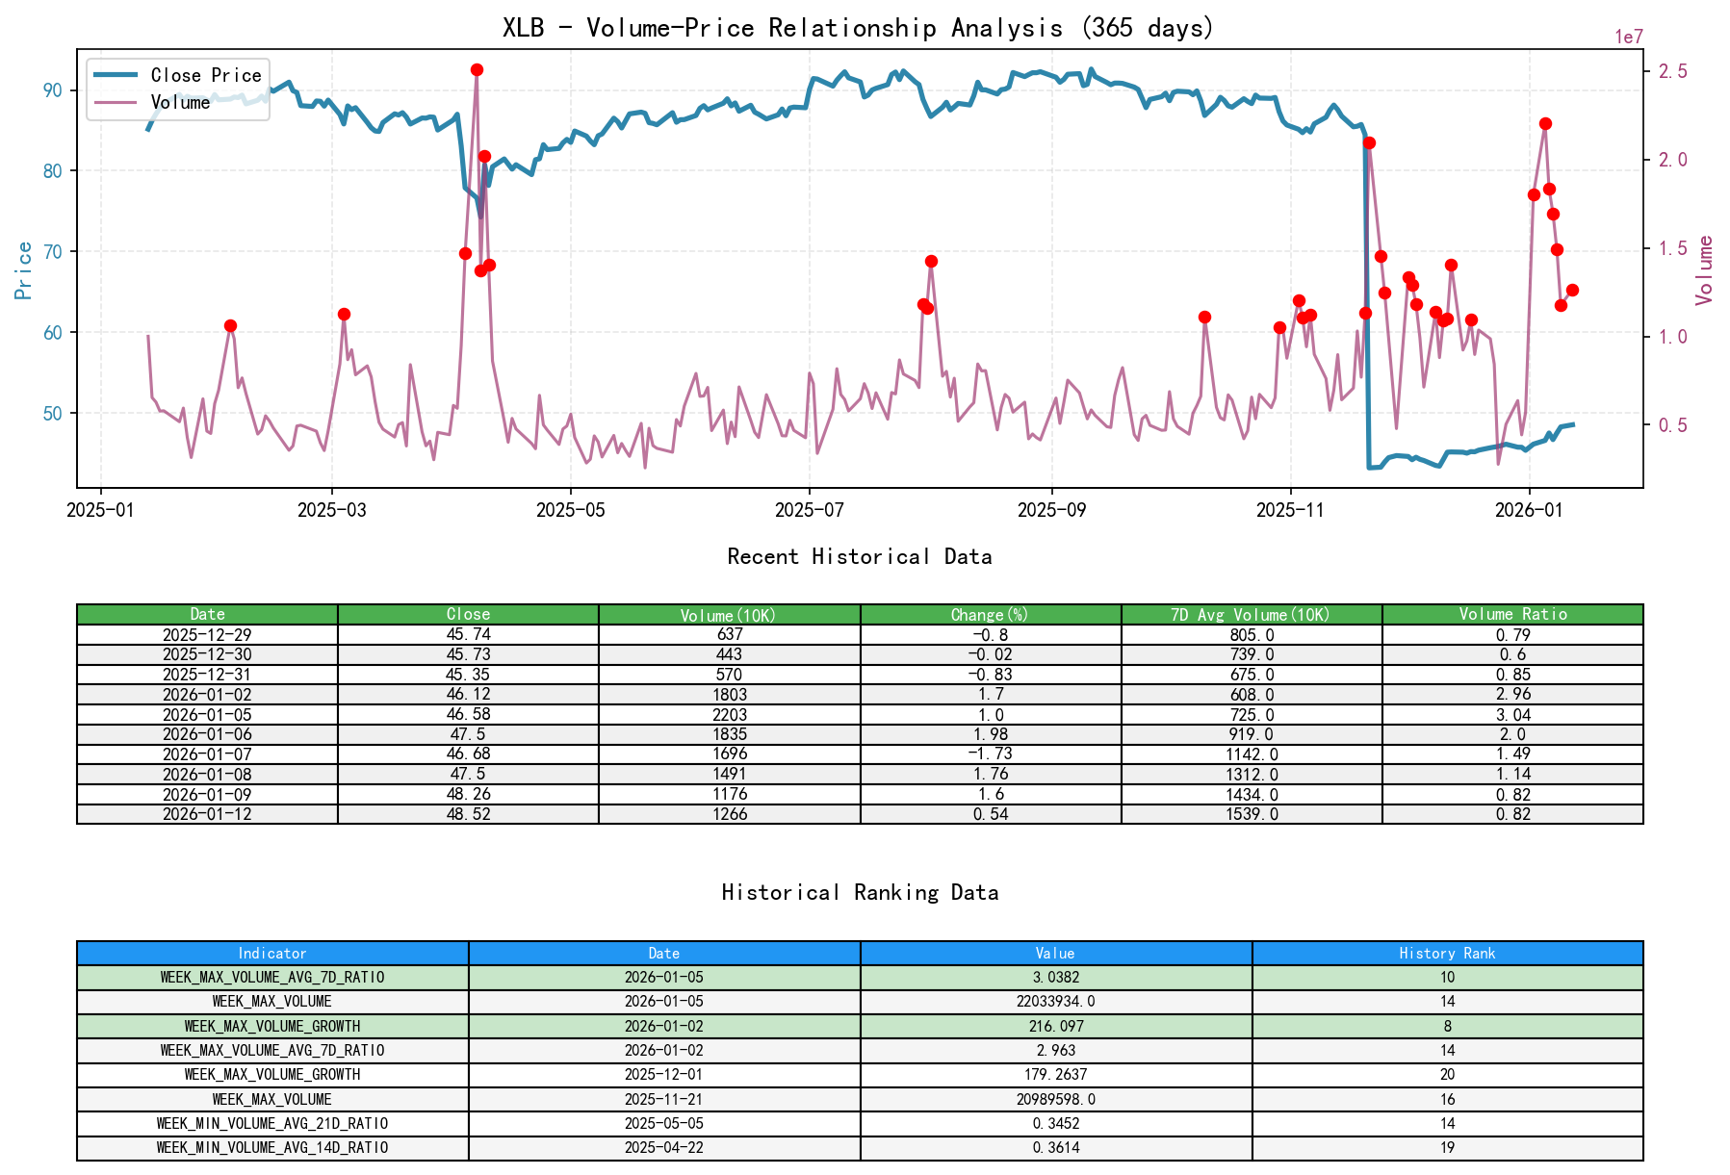Click the chart title text
Viewport: 1730px width, 1175px height.
tap(857, 28)
